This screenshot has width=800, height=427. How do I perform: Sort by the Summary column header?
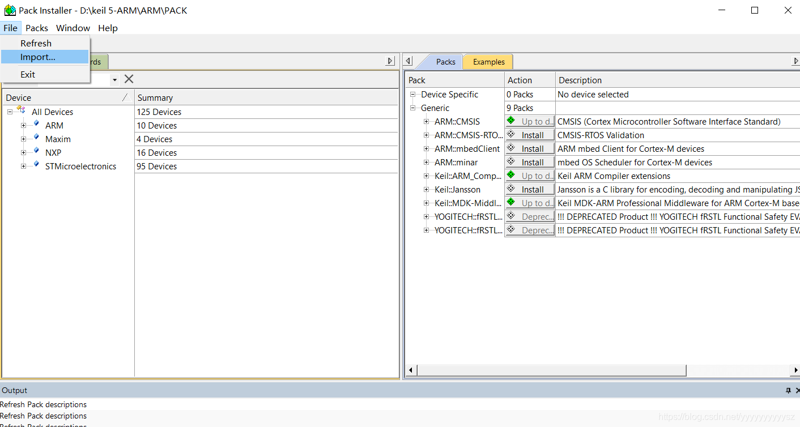coord(266,97)
